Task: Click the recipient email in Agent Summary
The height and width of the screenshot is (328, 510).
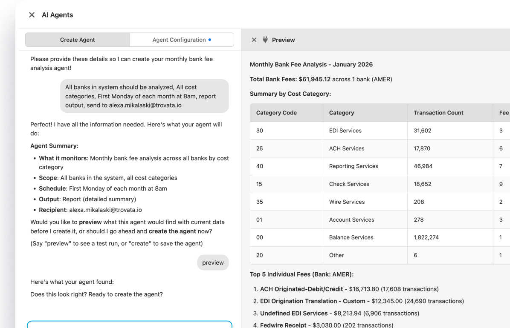Action: [105, 210]
